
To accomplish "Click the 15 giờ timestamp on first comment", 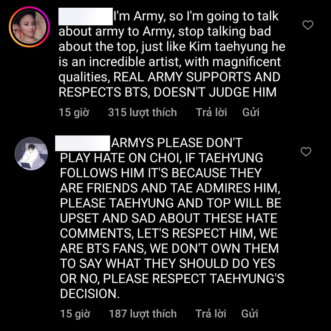I will (x=74, y=112).
